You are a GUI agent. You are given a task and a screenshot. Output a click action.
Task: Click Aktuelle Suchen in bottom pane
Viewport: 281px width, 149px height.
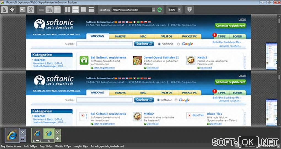click(230, 101)
